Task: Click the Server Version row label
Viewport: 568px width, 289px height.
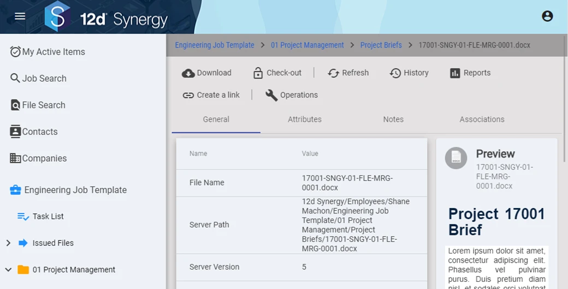Action: pyautogui.click(x=215, y=267)
